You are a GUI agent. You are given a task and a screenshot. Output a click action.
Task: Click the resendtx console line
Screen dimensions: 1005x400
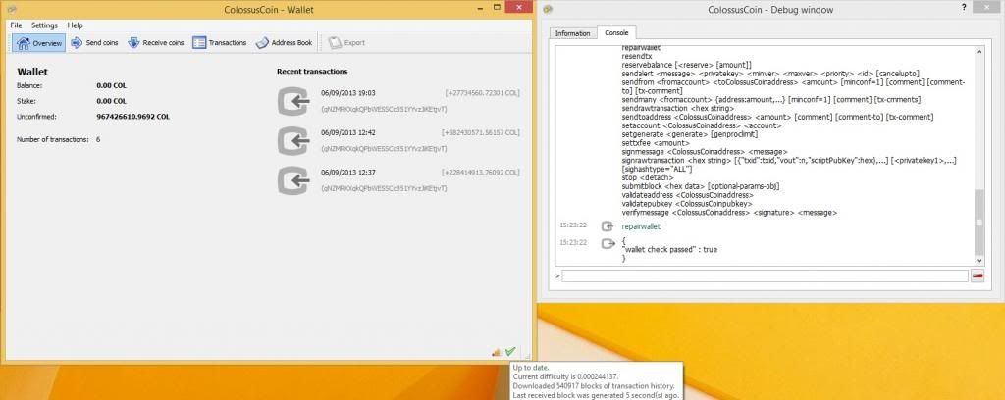636,56
